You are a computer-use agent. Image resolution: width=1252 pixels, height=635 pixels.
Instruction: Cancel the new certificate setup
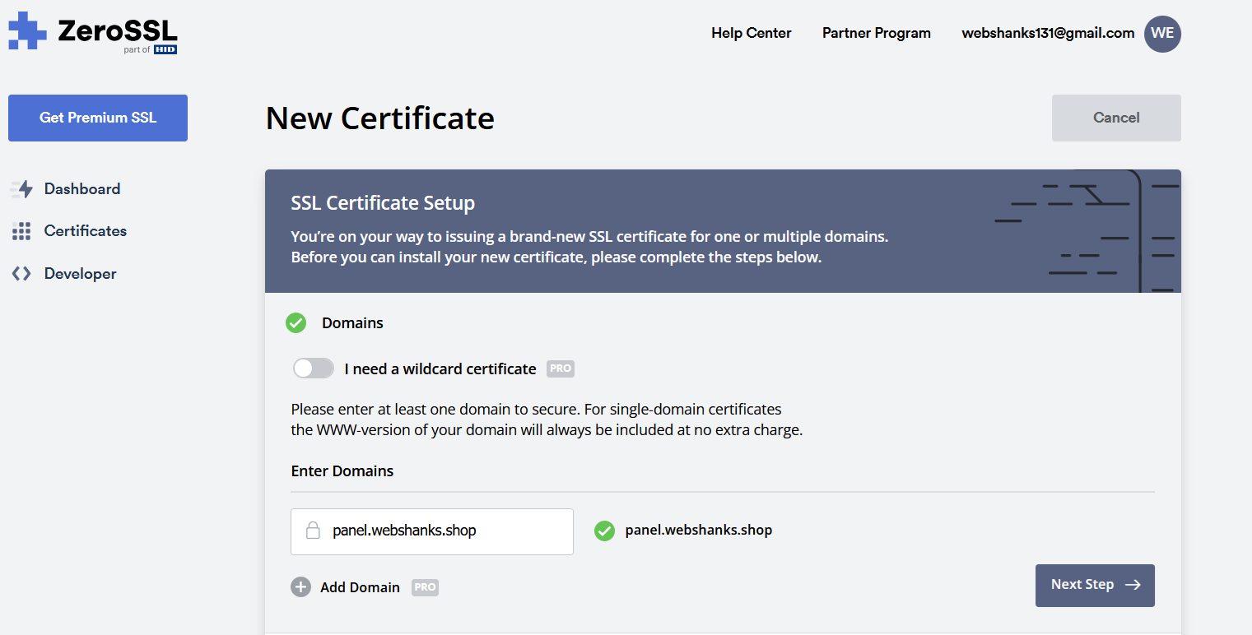1116,118
